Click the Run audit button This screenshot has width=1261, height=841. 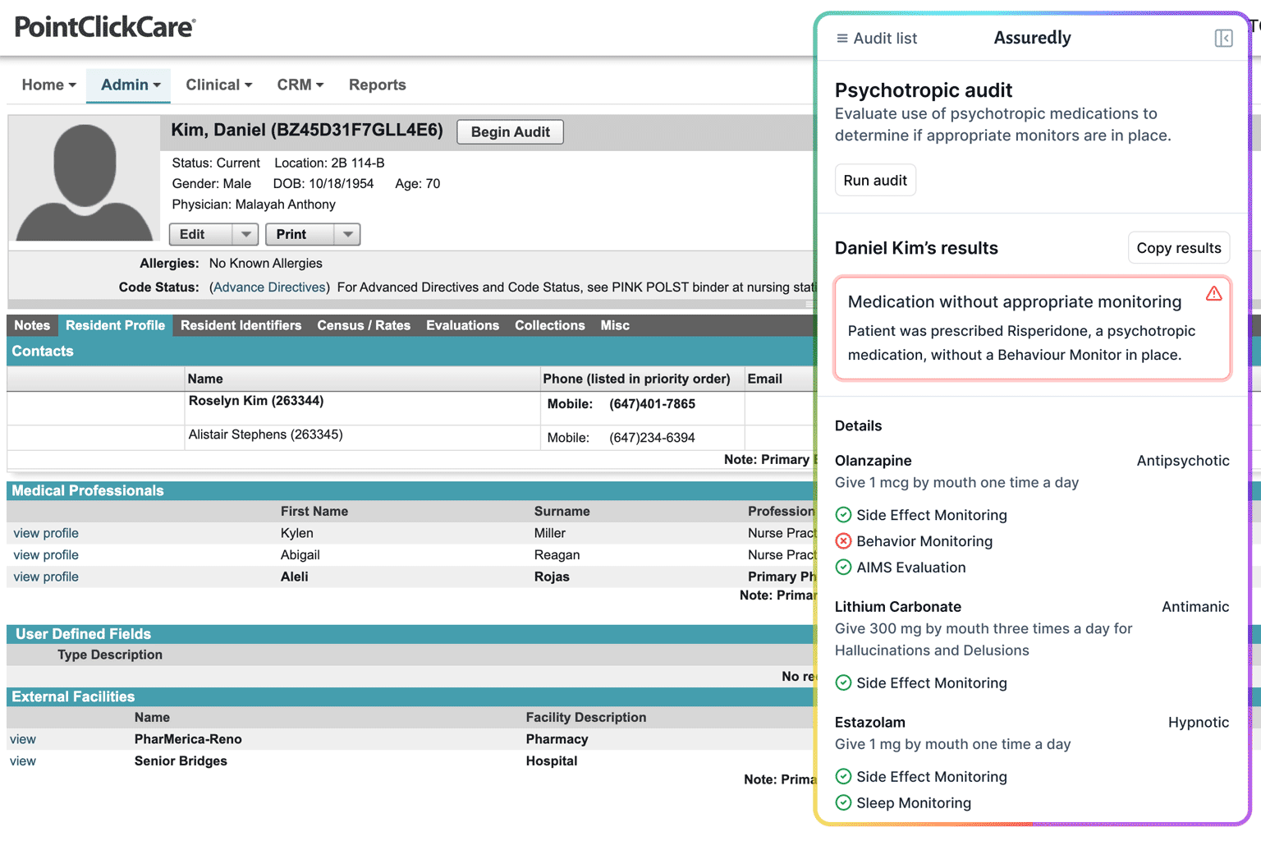pos(874,181)
